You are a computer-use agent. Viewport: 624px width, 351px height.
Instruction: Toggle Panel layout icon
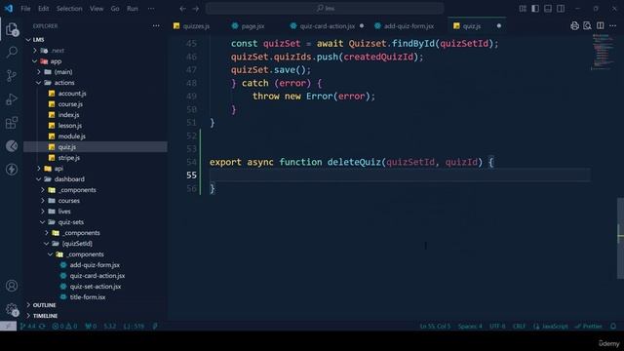[548, 9]
